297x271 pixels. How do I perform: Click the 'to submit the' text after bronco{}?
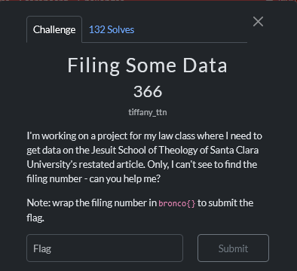point(225,203)
